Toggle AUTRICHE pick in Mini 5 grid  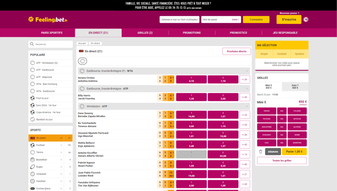click(x=297, y=119)
